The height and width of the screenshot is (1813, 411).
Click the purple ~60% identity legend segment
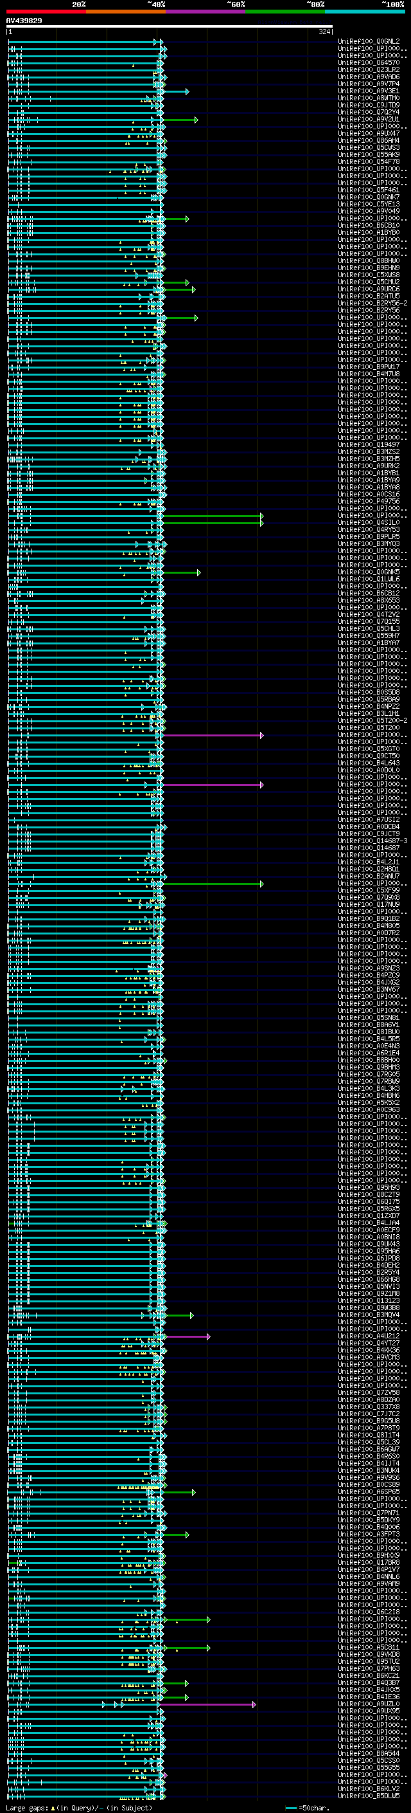(206, 12)
